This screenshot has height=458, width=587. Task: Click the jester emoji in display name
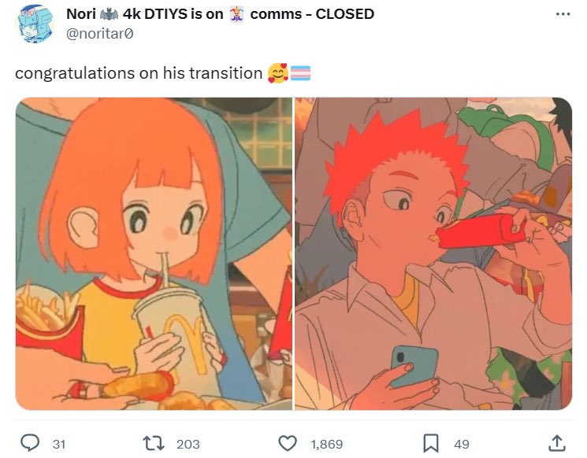(x=236, y=14)
